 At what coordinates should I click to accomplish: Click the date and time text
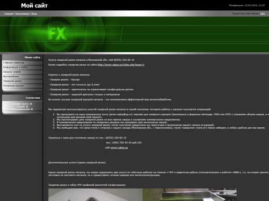(247, 5)
